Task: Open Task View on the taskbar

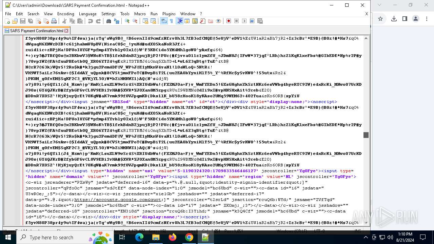Action: (122, 237)
